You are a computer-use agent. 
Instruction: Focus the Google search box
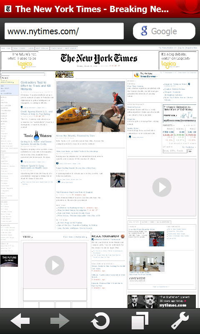[164, 31]
